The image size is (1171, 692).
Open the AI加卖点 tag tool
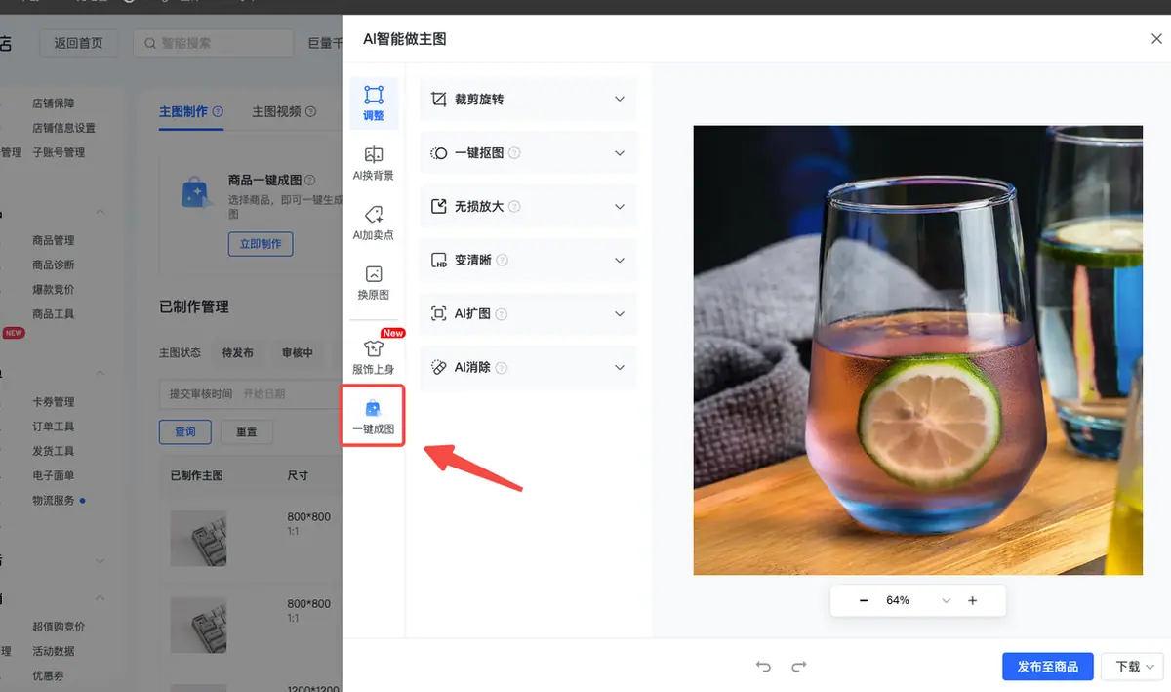[374, 223]
